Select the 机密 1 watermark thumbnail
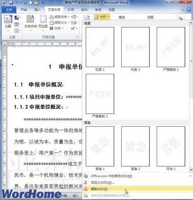Screen dimensions: 193x200 click(100, 47)
